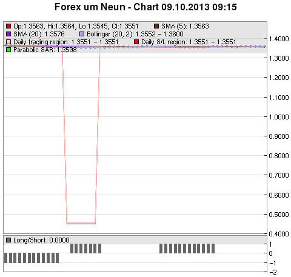Click the Long/Short axis label −1
Image resolution: width=291 pixels, height=277 pixels.
(273, 263)
